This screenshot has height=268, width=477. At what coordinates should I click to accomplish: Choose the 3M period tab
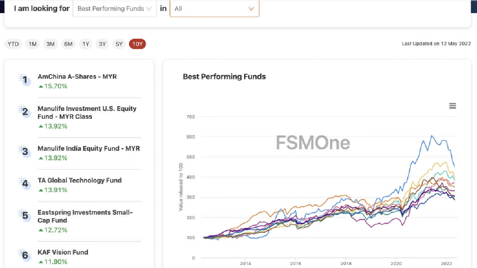point(50,44)
